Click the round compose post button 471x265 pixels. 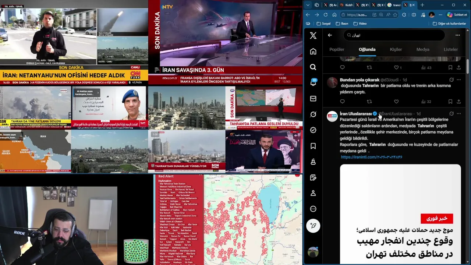point(313,226)
